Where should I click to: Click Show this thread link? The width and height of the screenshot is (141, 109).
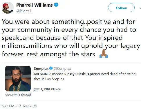[x=18, y=95]
